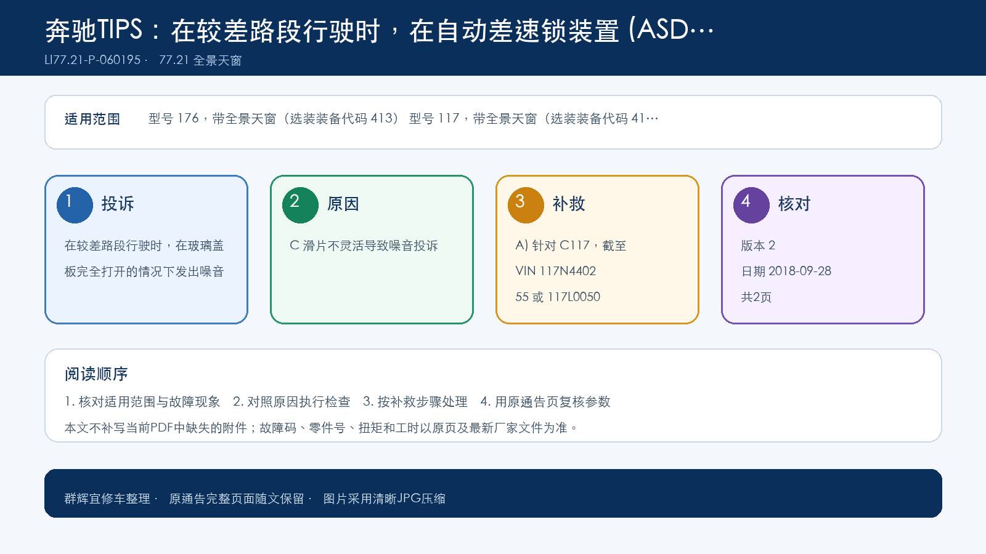
Task: Click the 共2页 page count
Action: [x=756, y=297]
